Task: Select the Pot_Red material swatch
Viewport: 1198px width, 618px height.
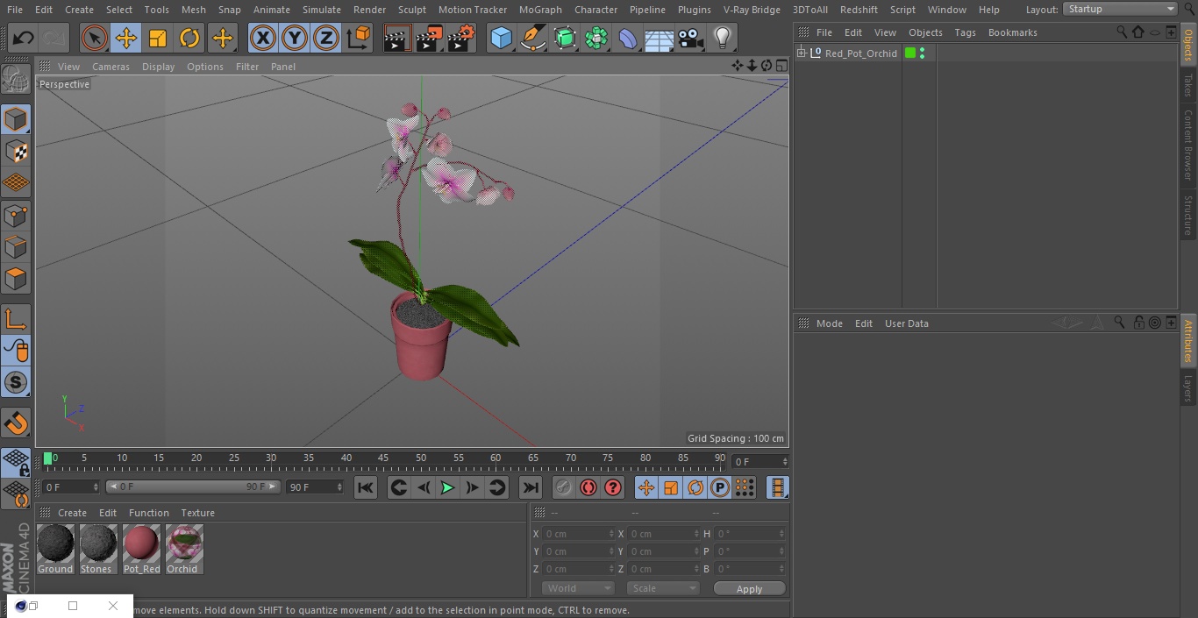Action: tap(141, 550)
